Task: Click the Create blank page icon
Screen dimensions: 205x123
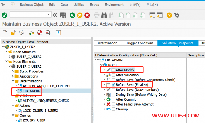Action: point(5,33)
